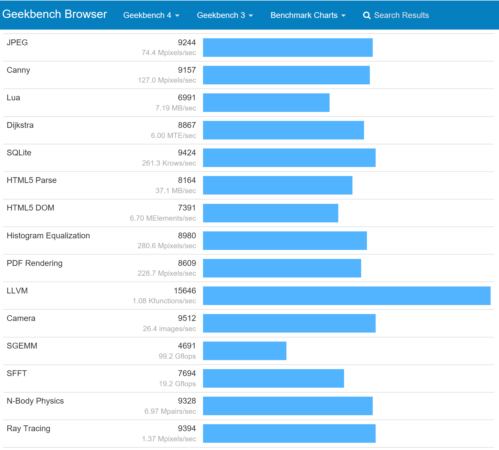Click the 280.6 Mpixels/sec value

click(167, 246)
